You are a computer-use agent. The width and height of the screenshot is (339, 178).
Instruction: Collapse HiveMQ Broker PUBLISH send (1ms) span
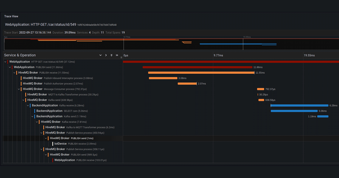46,138
